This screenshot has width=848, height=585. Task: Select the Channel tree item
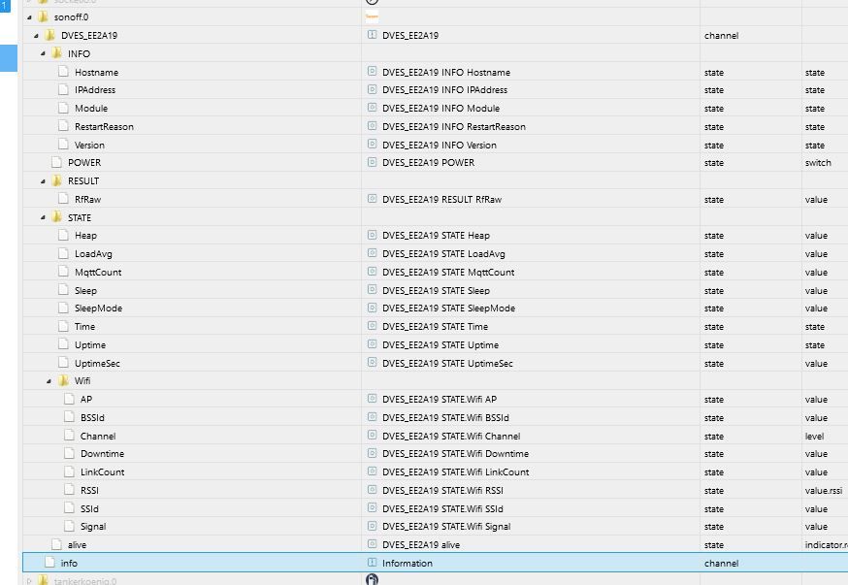click(98, 436)
